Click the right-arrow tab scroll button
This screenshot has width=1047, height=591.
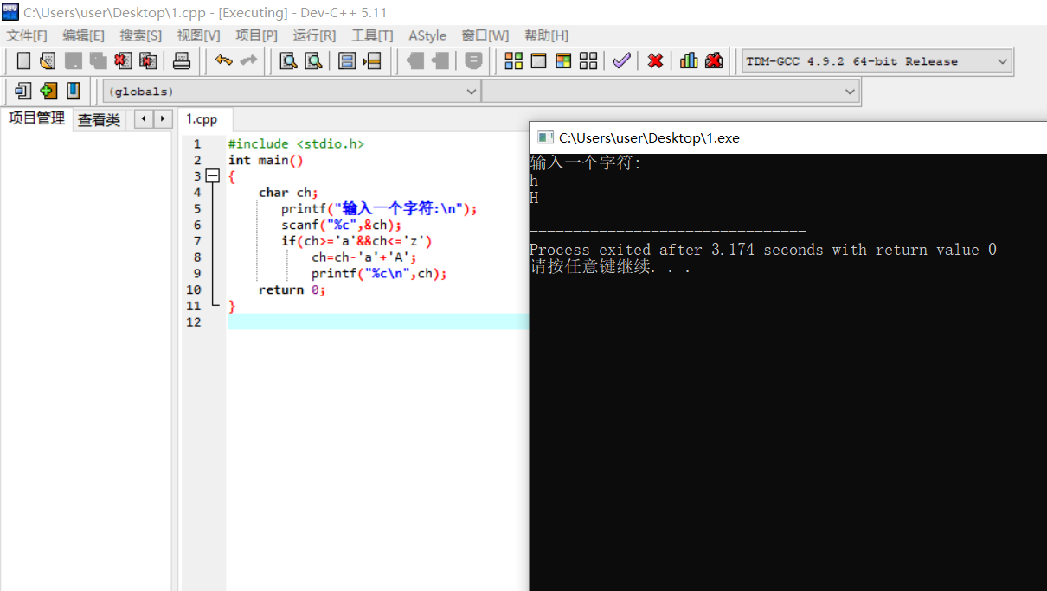coord(162,119)
